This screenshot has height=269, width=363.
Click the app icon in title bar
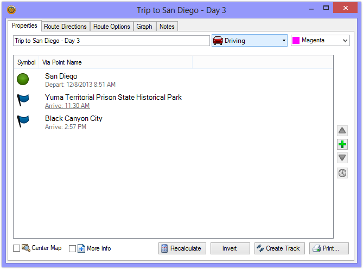[11, 9]
